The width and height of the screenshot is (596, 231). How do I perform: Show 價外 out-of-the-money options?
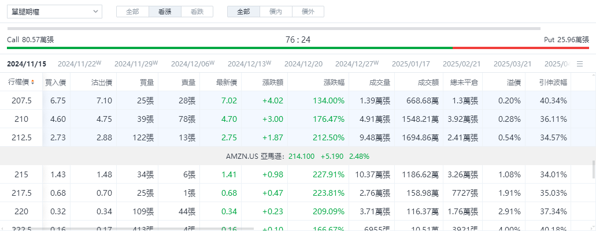(308, 12)
